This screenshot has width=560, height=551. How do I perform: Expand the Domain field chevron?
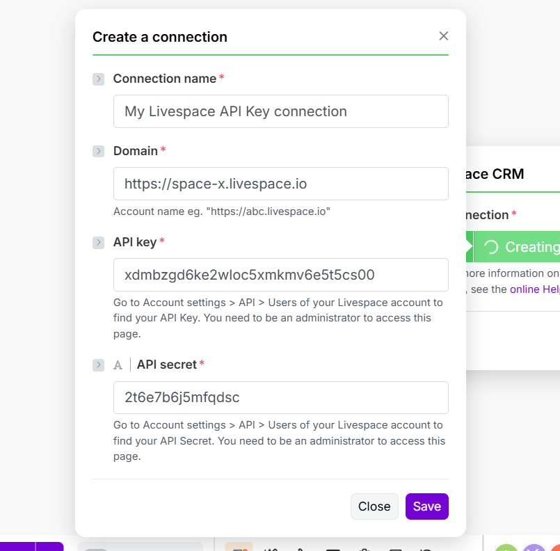[98, 151]
